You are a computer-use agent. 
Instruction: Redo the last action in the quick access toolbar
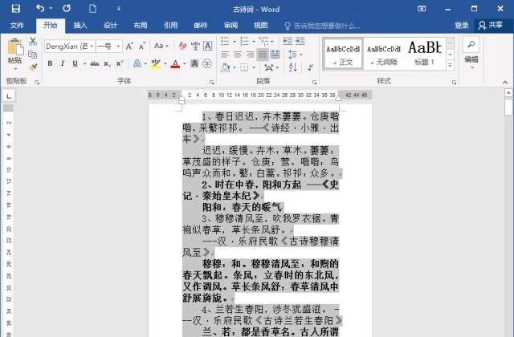(67, 8)
